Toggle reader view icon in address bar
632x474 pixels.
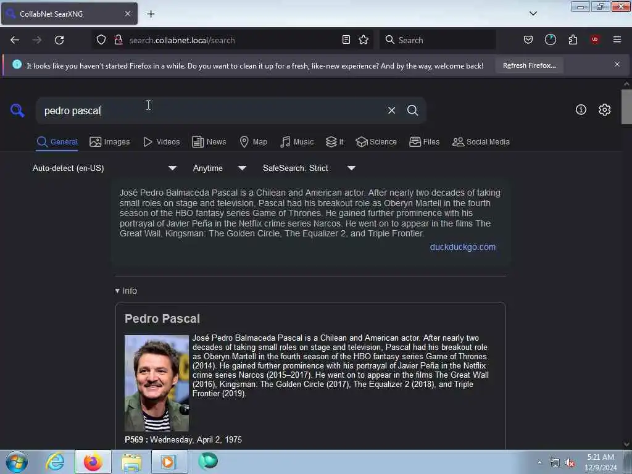346,40
